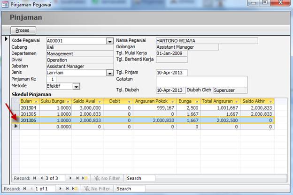The image size is (293, 195).
Task: Click the empty Tgl. Berhenti Kerja field
Action: [x=171, y=60]
